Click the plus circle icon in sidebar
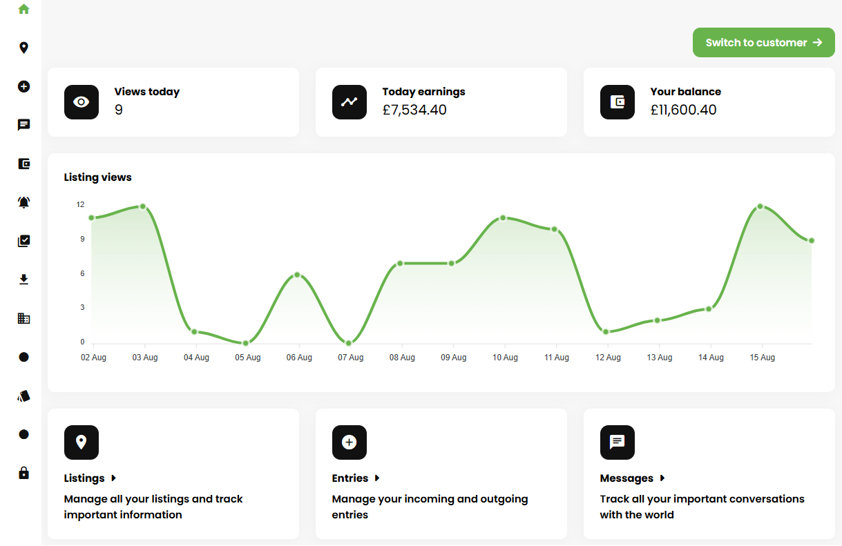This screenshot has width=842, height=546. [x=23, y=86]
